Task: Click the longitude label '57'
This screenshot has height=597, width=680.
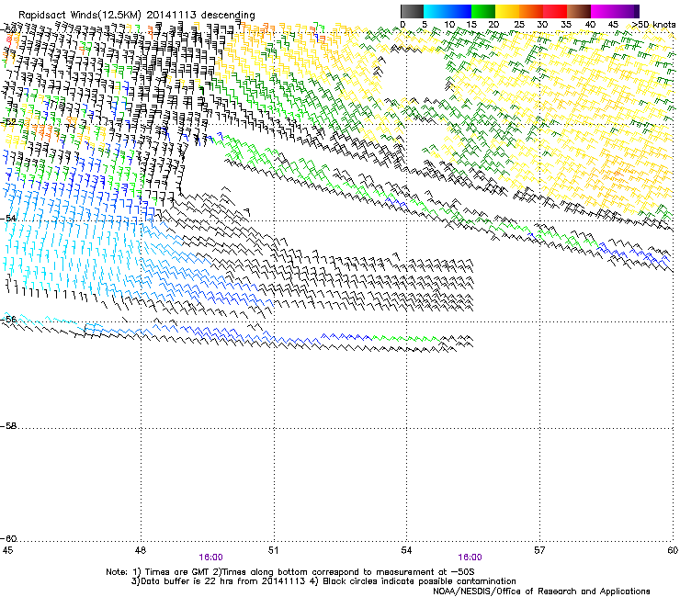Action: (x=539, y=550)
